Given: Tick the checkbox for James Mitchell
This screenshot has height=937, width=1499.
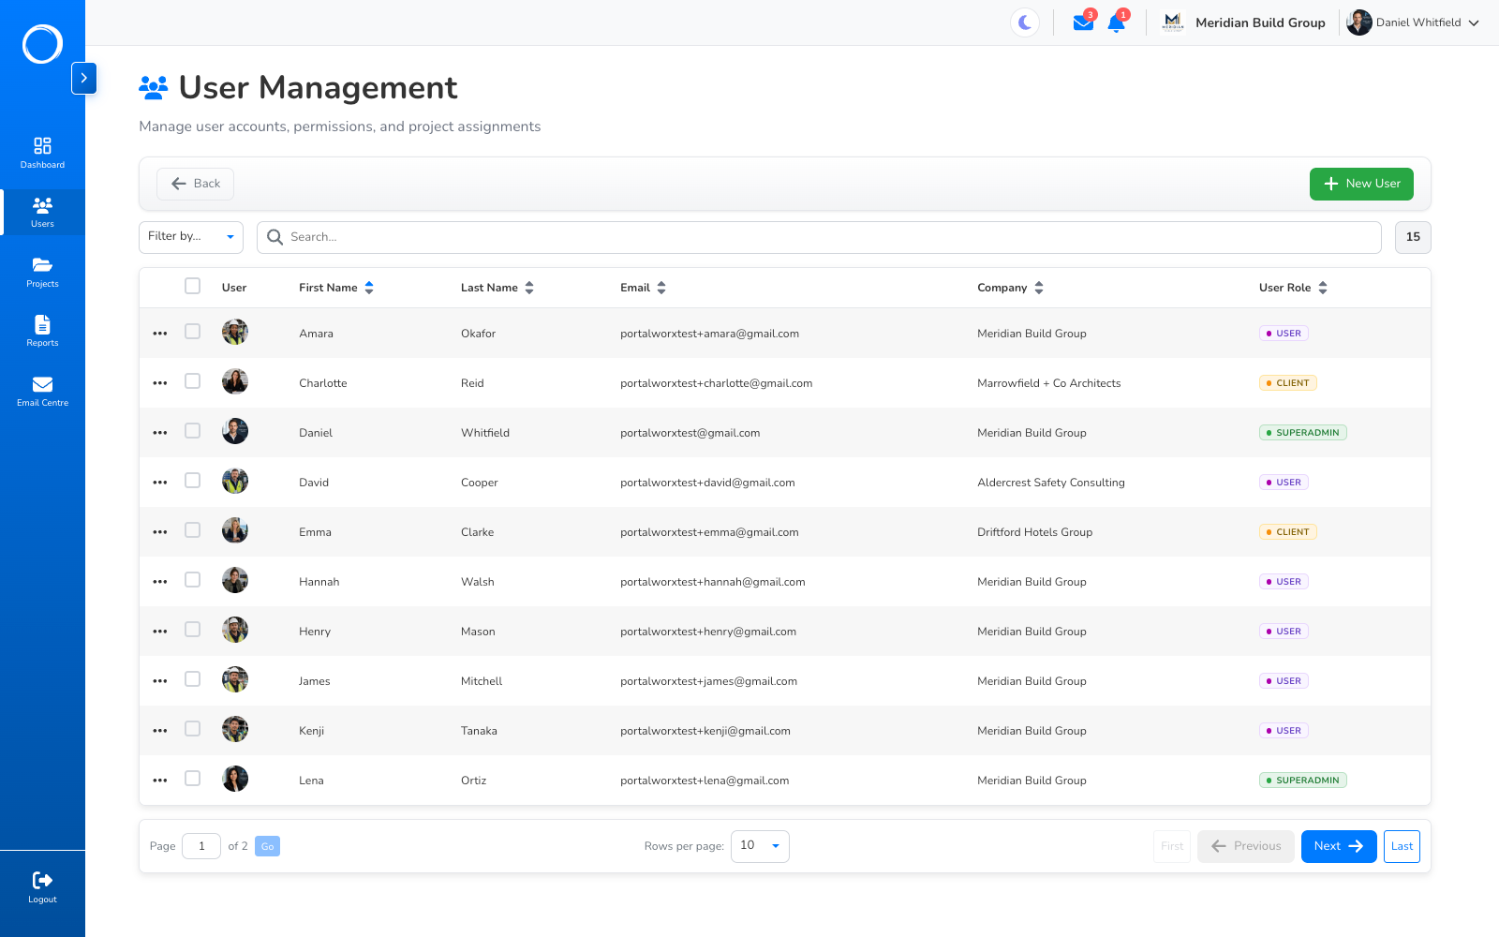Looking at the screenshot, I should tap(193, 679).
